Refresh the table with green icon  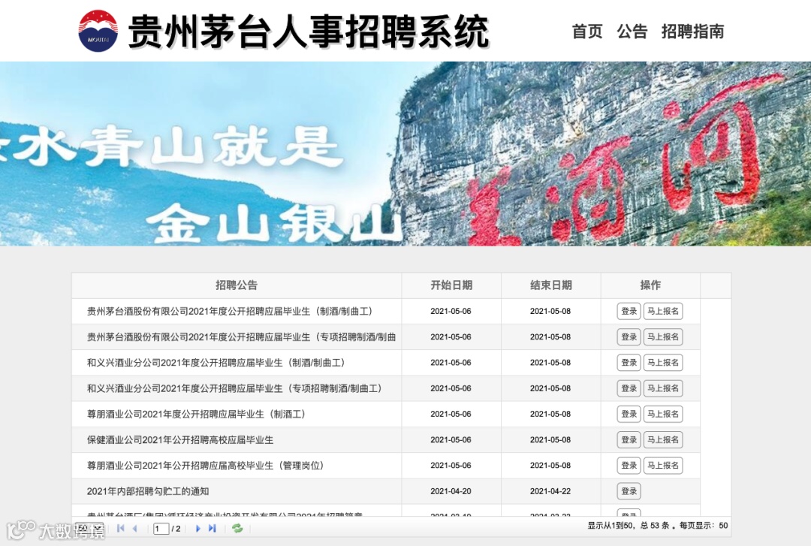[x=237, y=529]
